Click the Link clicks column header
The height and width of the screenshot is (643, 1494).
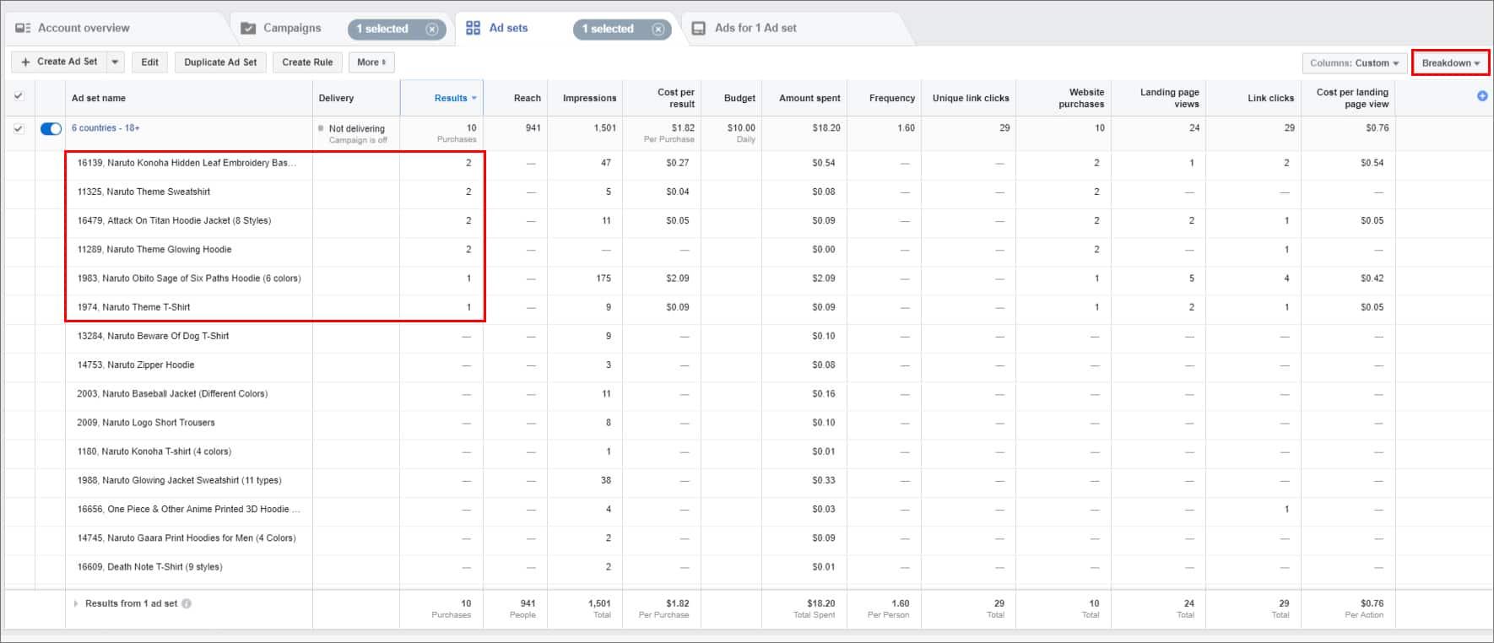click(x=1253, y=98)
